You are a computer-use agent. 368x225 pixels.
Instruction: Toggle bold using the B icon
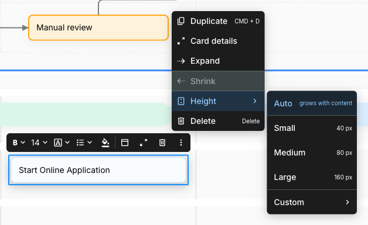(x=15, y=143)
